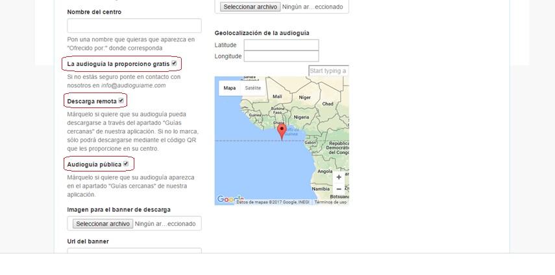Screen dimensions: 555x275
Task: Focus the 'Start typing a' map search box
Action: (x=328, y=71)
